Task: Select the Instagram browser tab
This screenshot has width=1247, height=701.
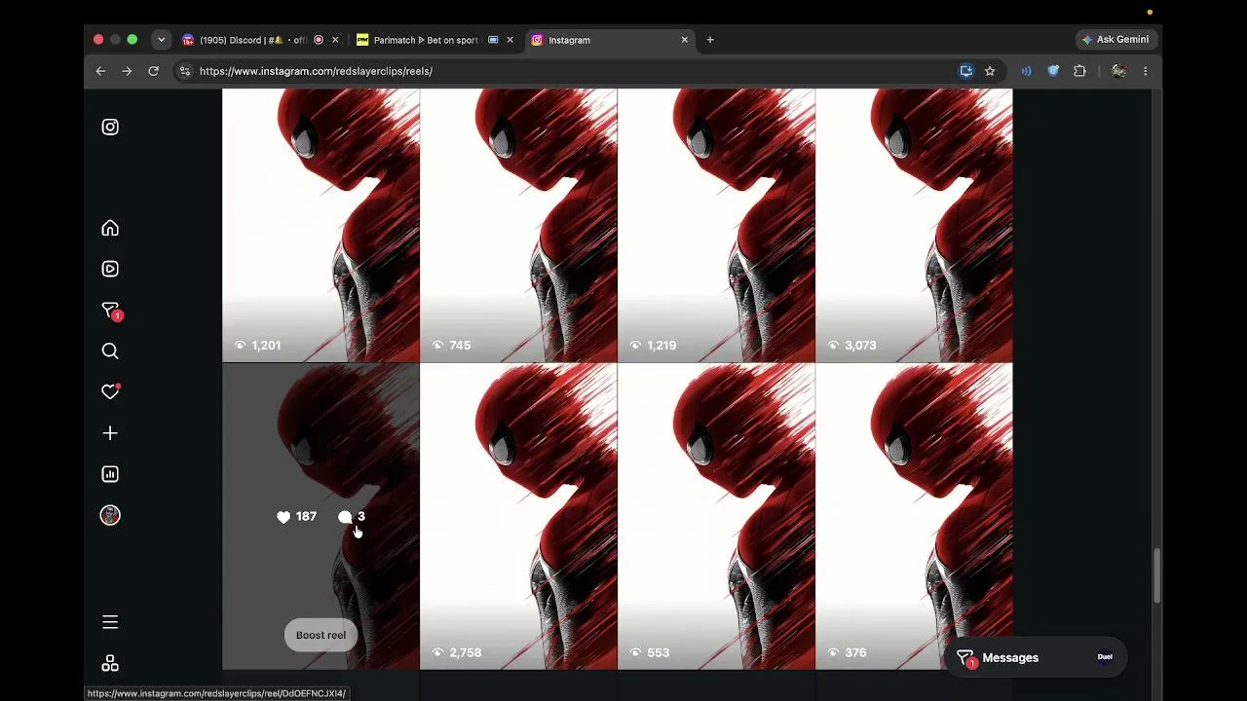Action: click(610, 40)
